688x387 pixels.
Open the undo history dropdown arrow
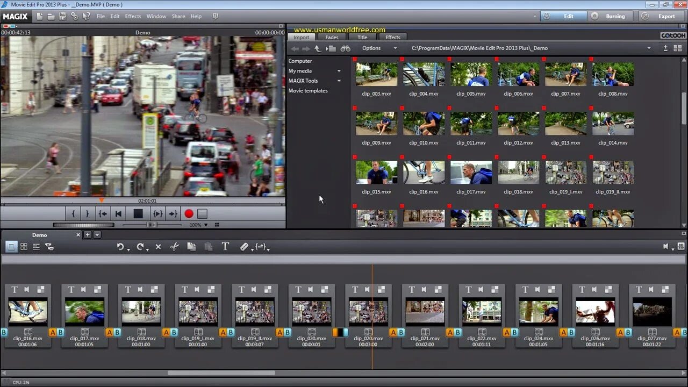pos(127,249)
